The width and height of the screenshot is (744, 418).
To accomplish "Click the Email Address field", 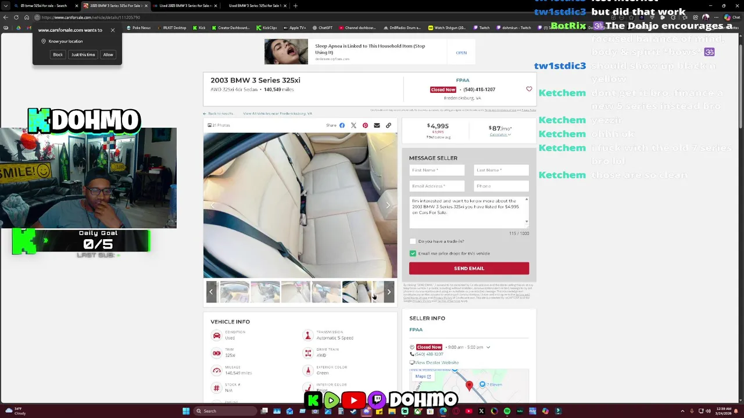I will (x=437, y=186).
